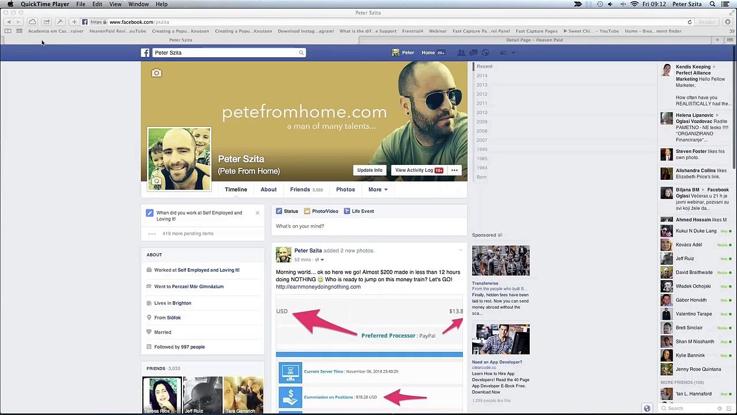Open the Edit menu
Image resolution: width=737 pixels, height=415 pixels.
[97, 4]
